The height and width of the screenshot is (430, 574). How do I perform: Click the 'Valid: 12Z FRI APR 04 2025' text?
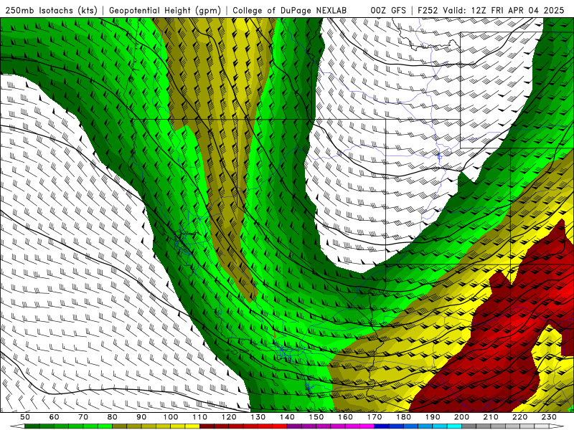(x=504, y=11)
